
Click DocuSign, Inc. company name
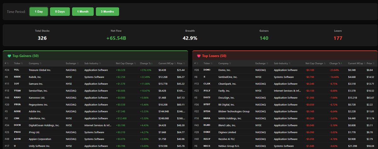(x=226, y=97)
